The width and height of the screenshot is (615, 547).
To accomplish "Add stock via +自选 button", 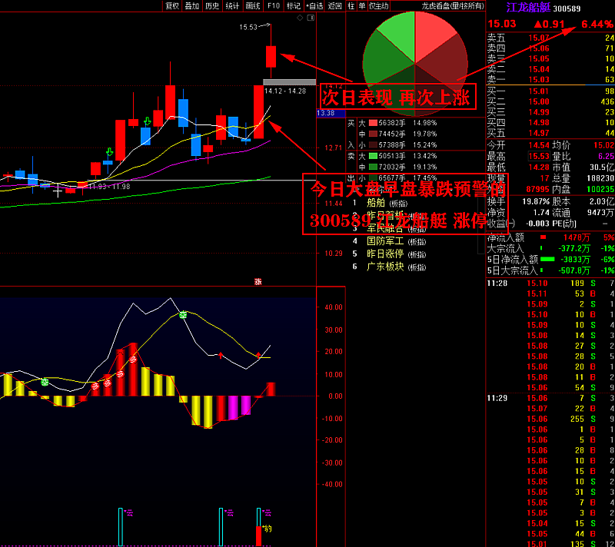I will click(x=313, y=5).
